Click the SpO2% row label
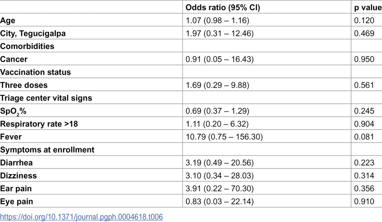 [13, 111]
